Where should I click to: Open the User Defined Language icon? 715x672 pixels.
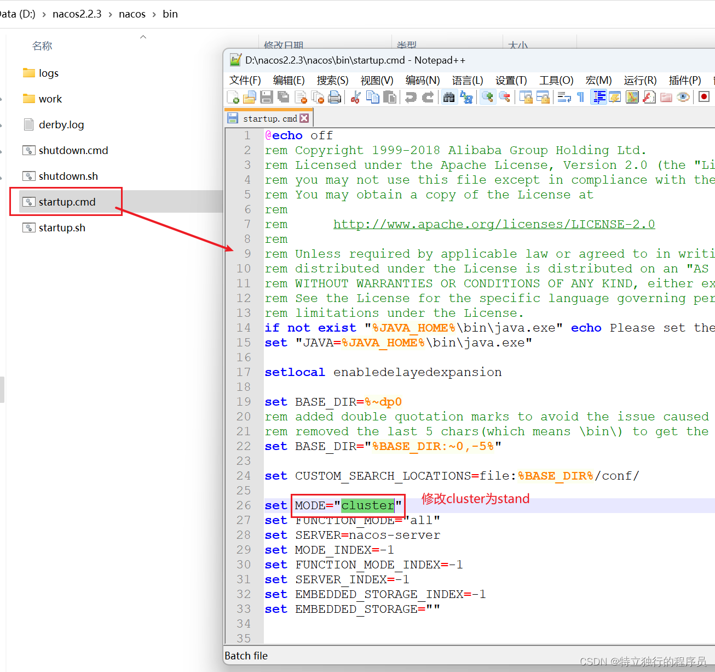coord(615,98)
